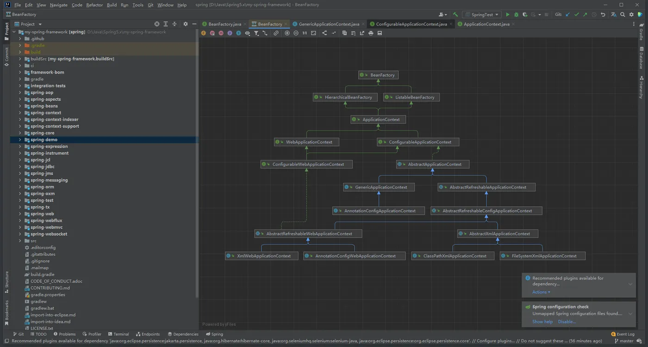Open the Navigate menu
648x347 pixels.
(x=58, y=5)
